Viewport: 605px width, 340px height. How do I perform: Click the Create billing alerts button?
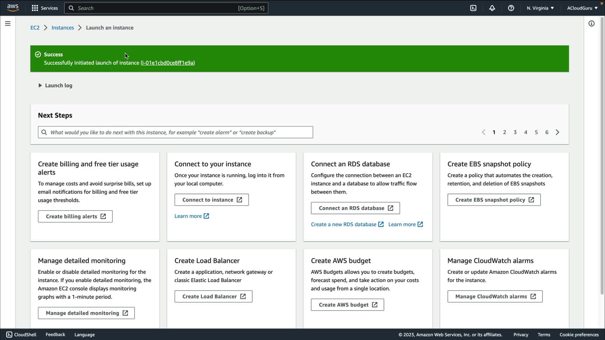click(x=75, y=217)
